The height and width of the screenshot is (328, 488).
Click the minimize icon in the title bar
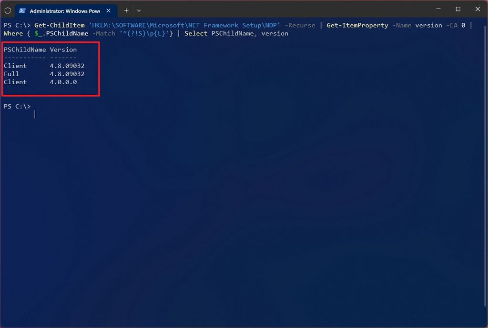[x=437, y=9]
